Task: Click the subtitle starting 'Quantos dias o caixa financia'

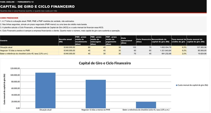Action: coord(29,11)
